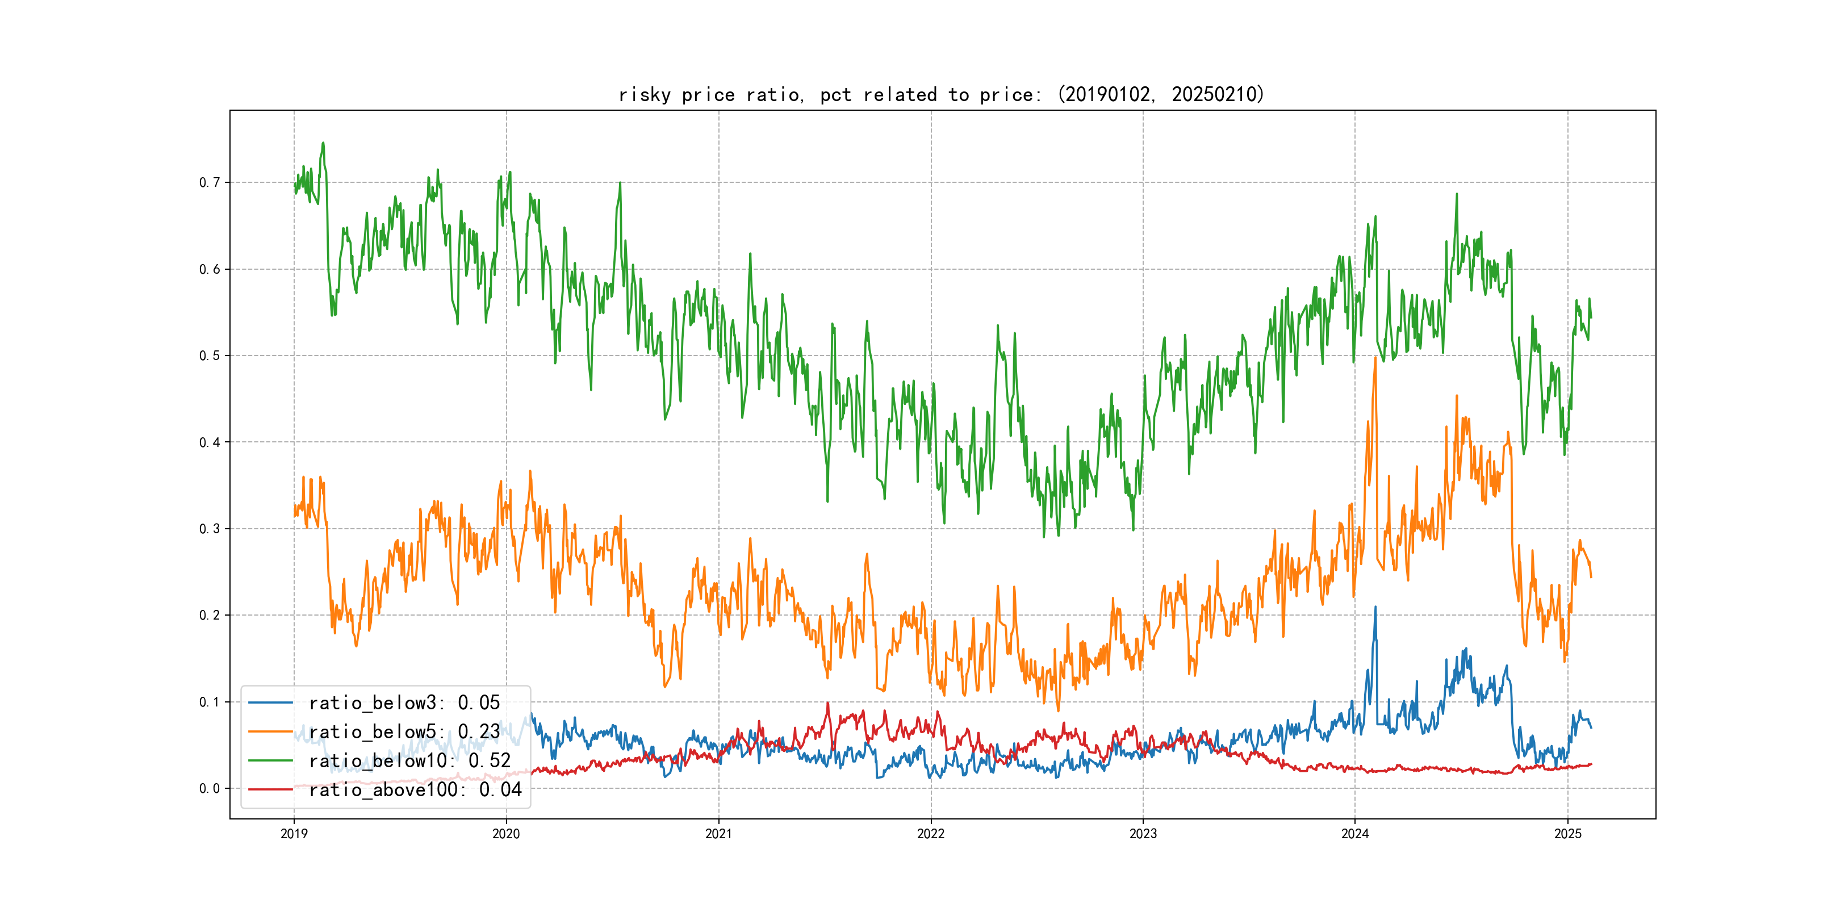
Task: Select the 'ratio_above100: 0.04' legend label
Action: click(x=415, y=789)
